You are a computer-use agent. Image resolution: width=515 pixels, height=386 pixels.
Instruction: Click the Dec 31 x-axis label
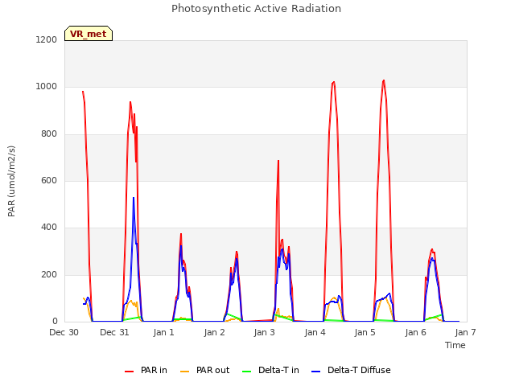click(x=114, y=332)
